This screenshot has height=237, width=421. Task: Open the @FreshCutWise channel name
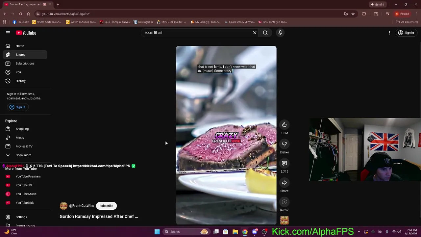[82, 206]
